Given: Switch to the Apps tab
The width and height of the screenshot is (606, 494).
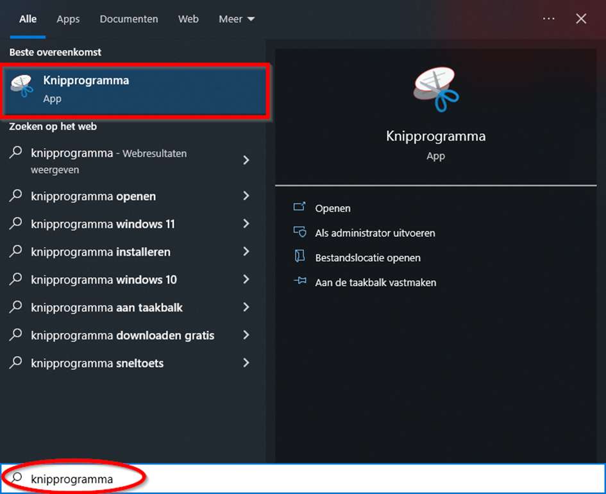Looking at the screenshot, I should tap(68, 19).
